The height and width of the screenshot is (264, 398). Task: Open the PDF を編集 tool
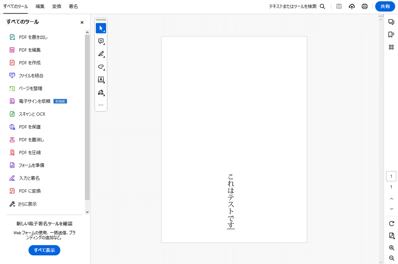point(29,50)
